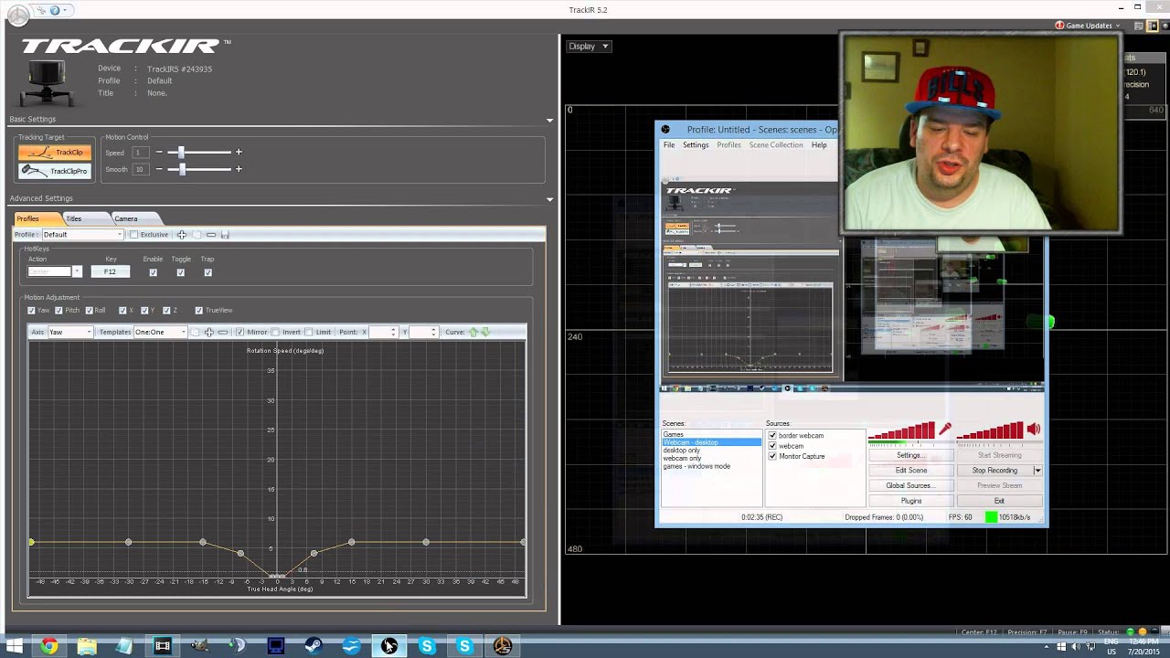Screen dimensions: 1170x658
Task: Lower the curve with green down arrow
Action: (x=485, y=332)
